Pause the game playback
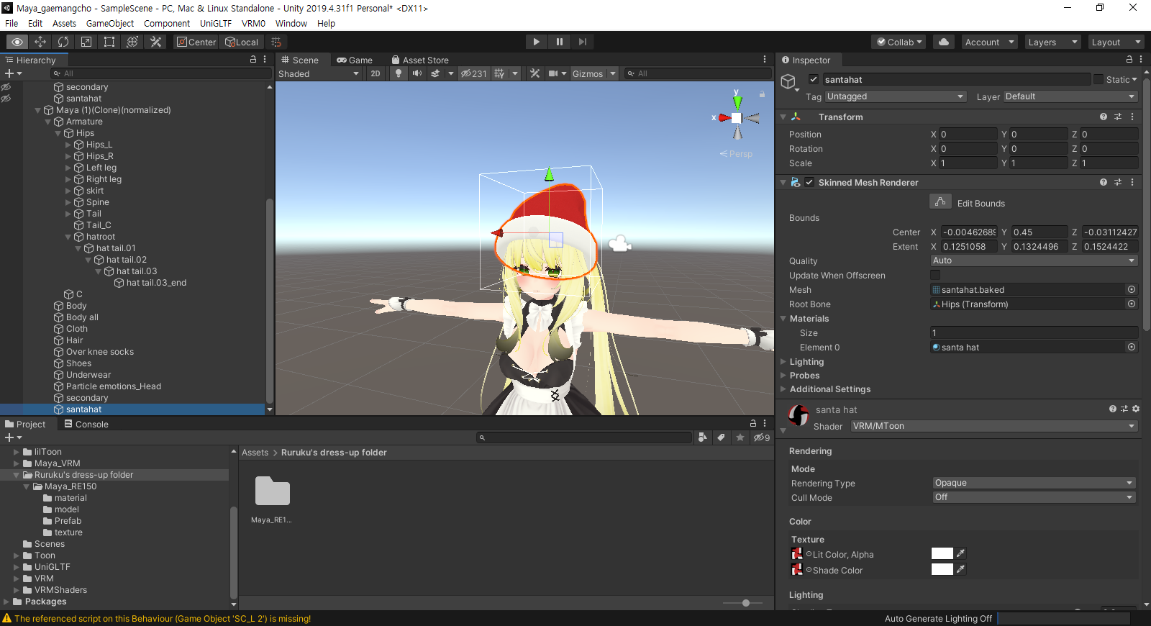 [559, 42]
